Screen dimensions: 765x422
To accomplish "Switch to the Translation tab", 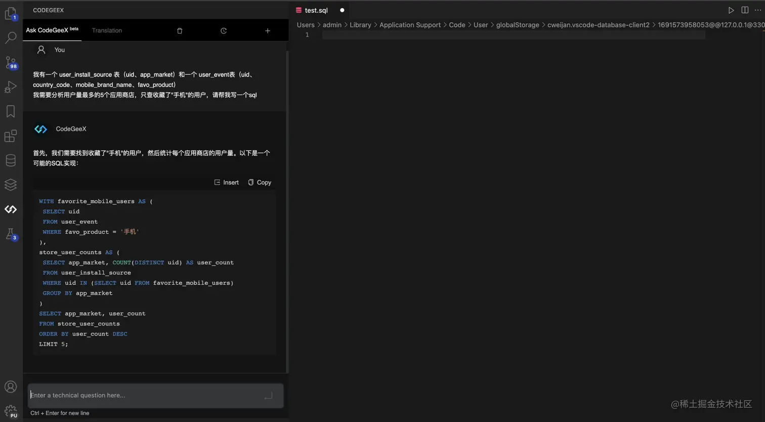I will click(107, 30).
